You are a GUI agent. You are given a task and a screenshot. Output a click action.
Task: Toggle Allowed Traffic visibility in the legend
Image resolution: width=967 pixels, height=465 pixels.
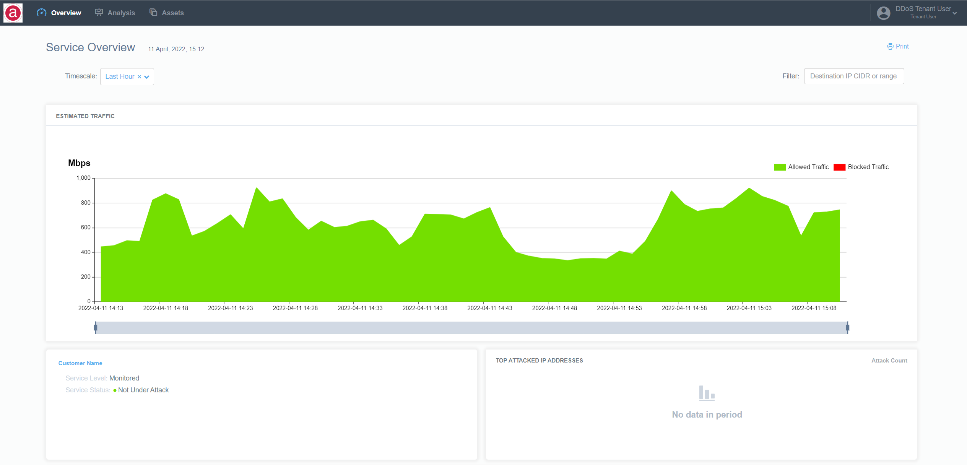coord(802,167)
